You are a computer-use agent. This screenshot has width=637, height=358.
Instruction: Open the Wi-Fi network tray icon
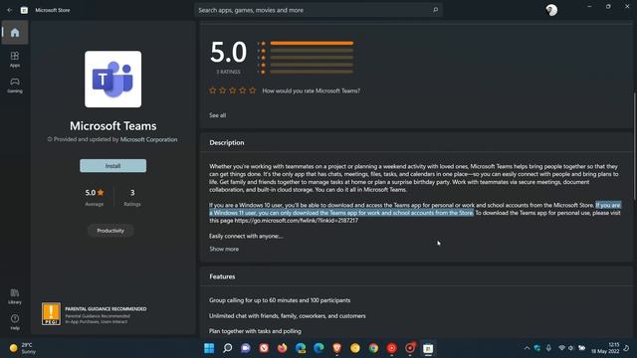coord(561,348)
